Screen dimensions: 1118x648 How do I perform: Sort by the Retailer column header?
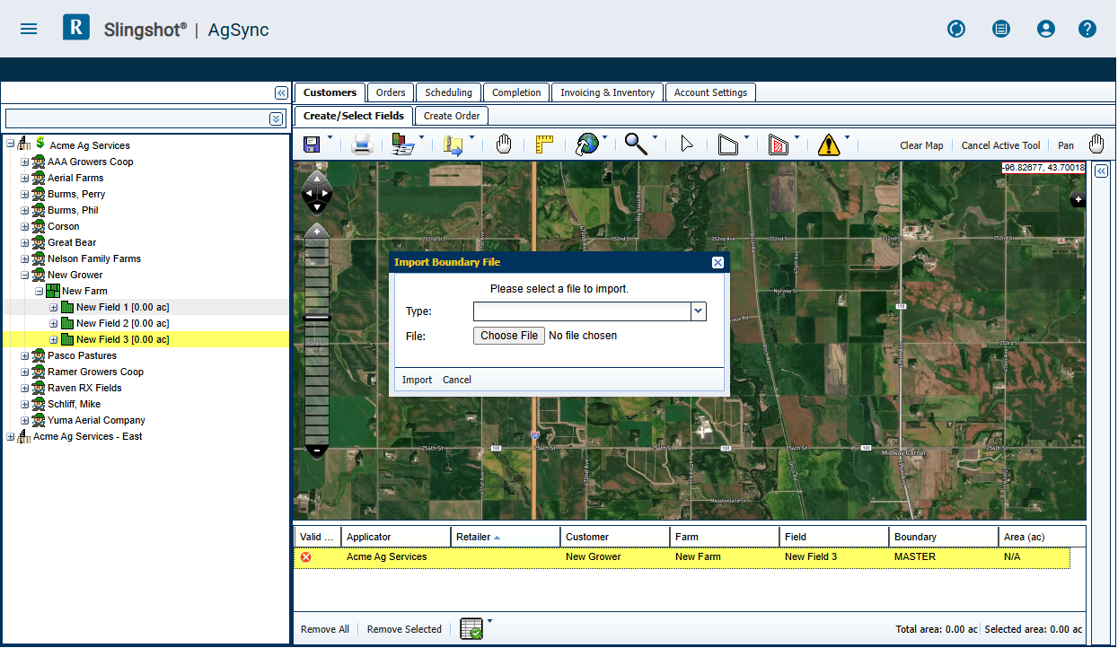coord(506,537)
